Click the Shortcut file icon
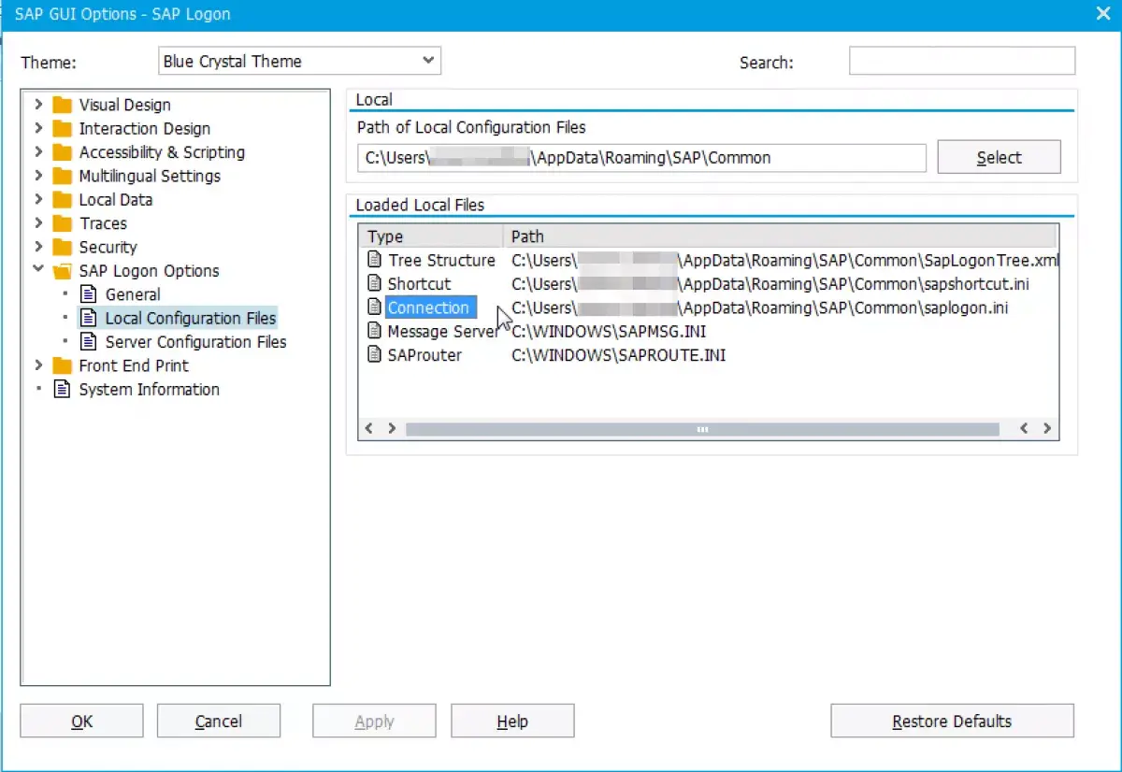Image resolution: width=1122 pixels, height=772 pixels. pyautogui.click(x=374, y=283)
